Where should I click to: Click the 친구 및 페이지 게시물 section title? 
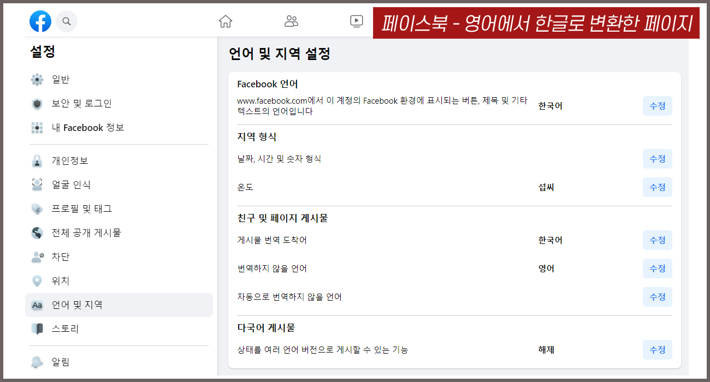tap(282, 218)
